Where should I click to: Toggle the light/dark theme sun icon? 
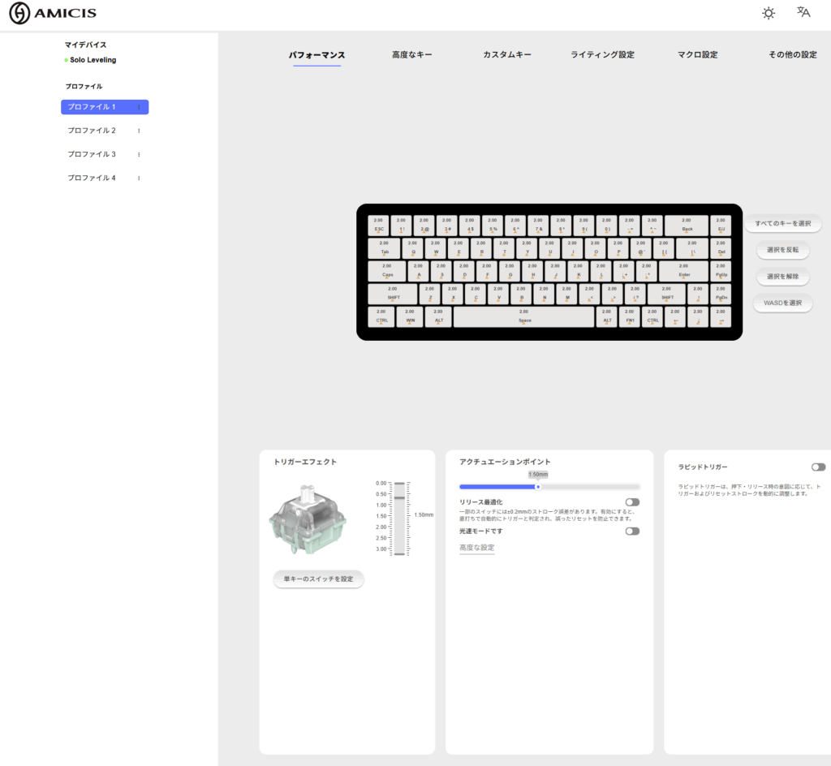click(x=768, y=13)
